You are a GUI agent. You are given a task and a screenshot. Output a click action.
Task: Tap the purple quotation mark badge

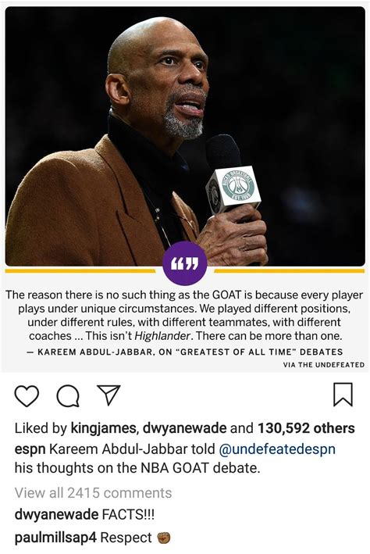pos(185,263)
